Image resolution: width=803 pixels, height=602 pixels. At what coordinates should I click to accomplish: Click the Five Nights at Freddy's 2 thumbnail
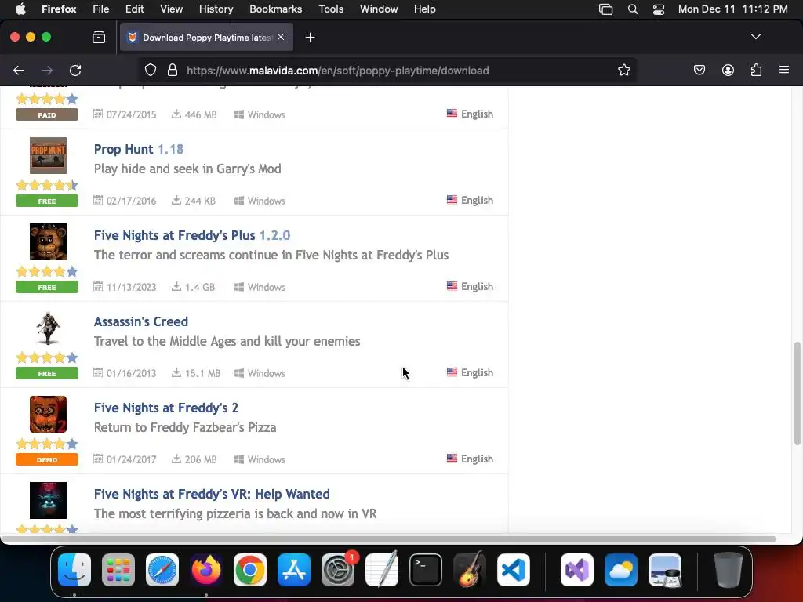click(48, 414)
